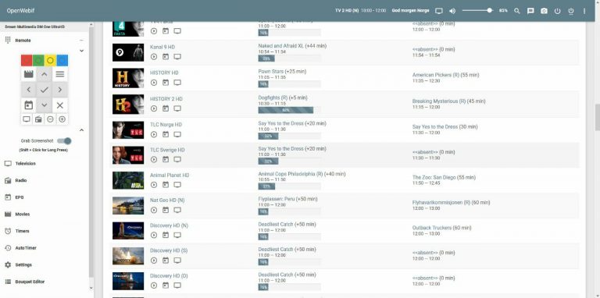Adjust the volume slider in header
The image size is (600, 298).
tap(477, 11)
